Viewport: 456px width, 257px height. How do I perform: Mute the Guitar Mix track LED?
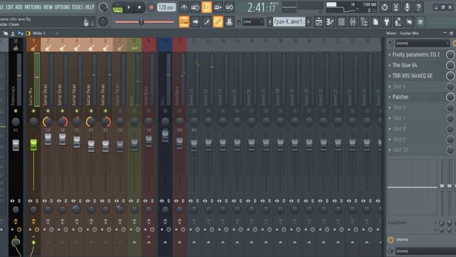coord(33,111)
